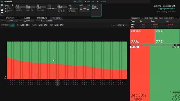The width and height of the screenshot is (180, 101).
Task: Click the Equity column header
Action: pos(153,21)
